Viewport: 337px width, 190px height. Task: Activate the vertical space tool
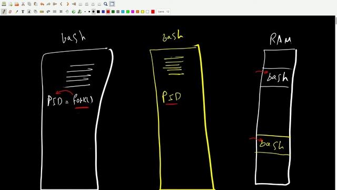61,12
